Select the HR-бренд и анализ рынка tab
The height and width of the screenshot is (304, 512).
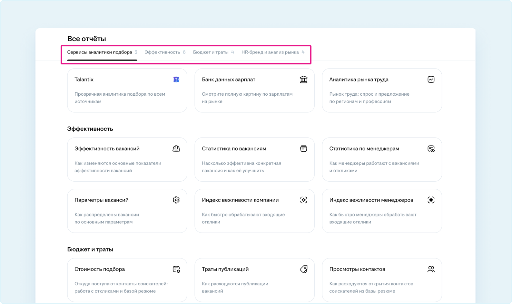click(x=270, y=52)
